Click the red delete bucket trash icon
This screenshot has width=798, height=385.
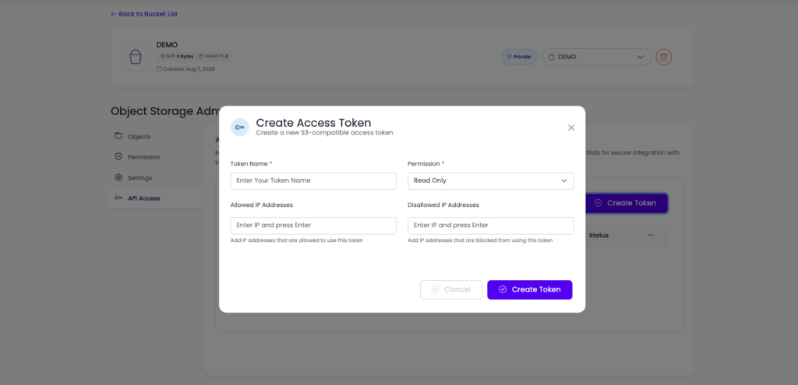point(664,57)
